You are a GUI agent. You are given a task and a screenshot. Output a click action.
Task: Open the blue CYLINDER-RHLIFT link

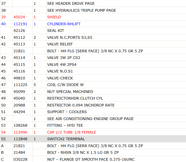point(64,24)
